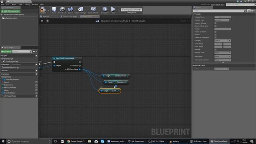Click the Variable Name input field
The height and width of the screenshot is (144, 256).
[x=223, y=17]
